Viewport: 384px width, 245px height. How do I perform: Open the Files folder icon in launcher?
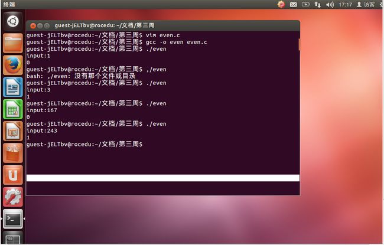coord(13,43)
